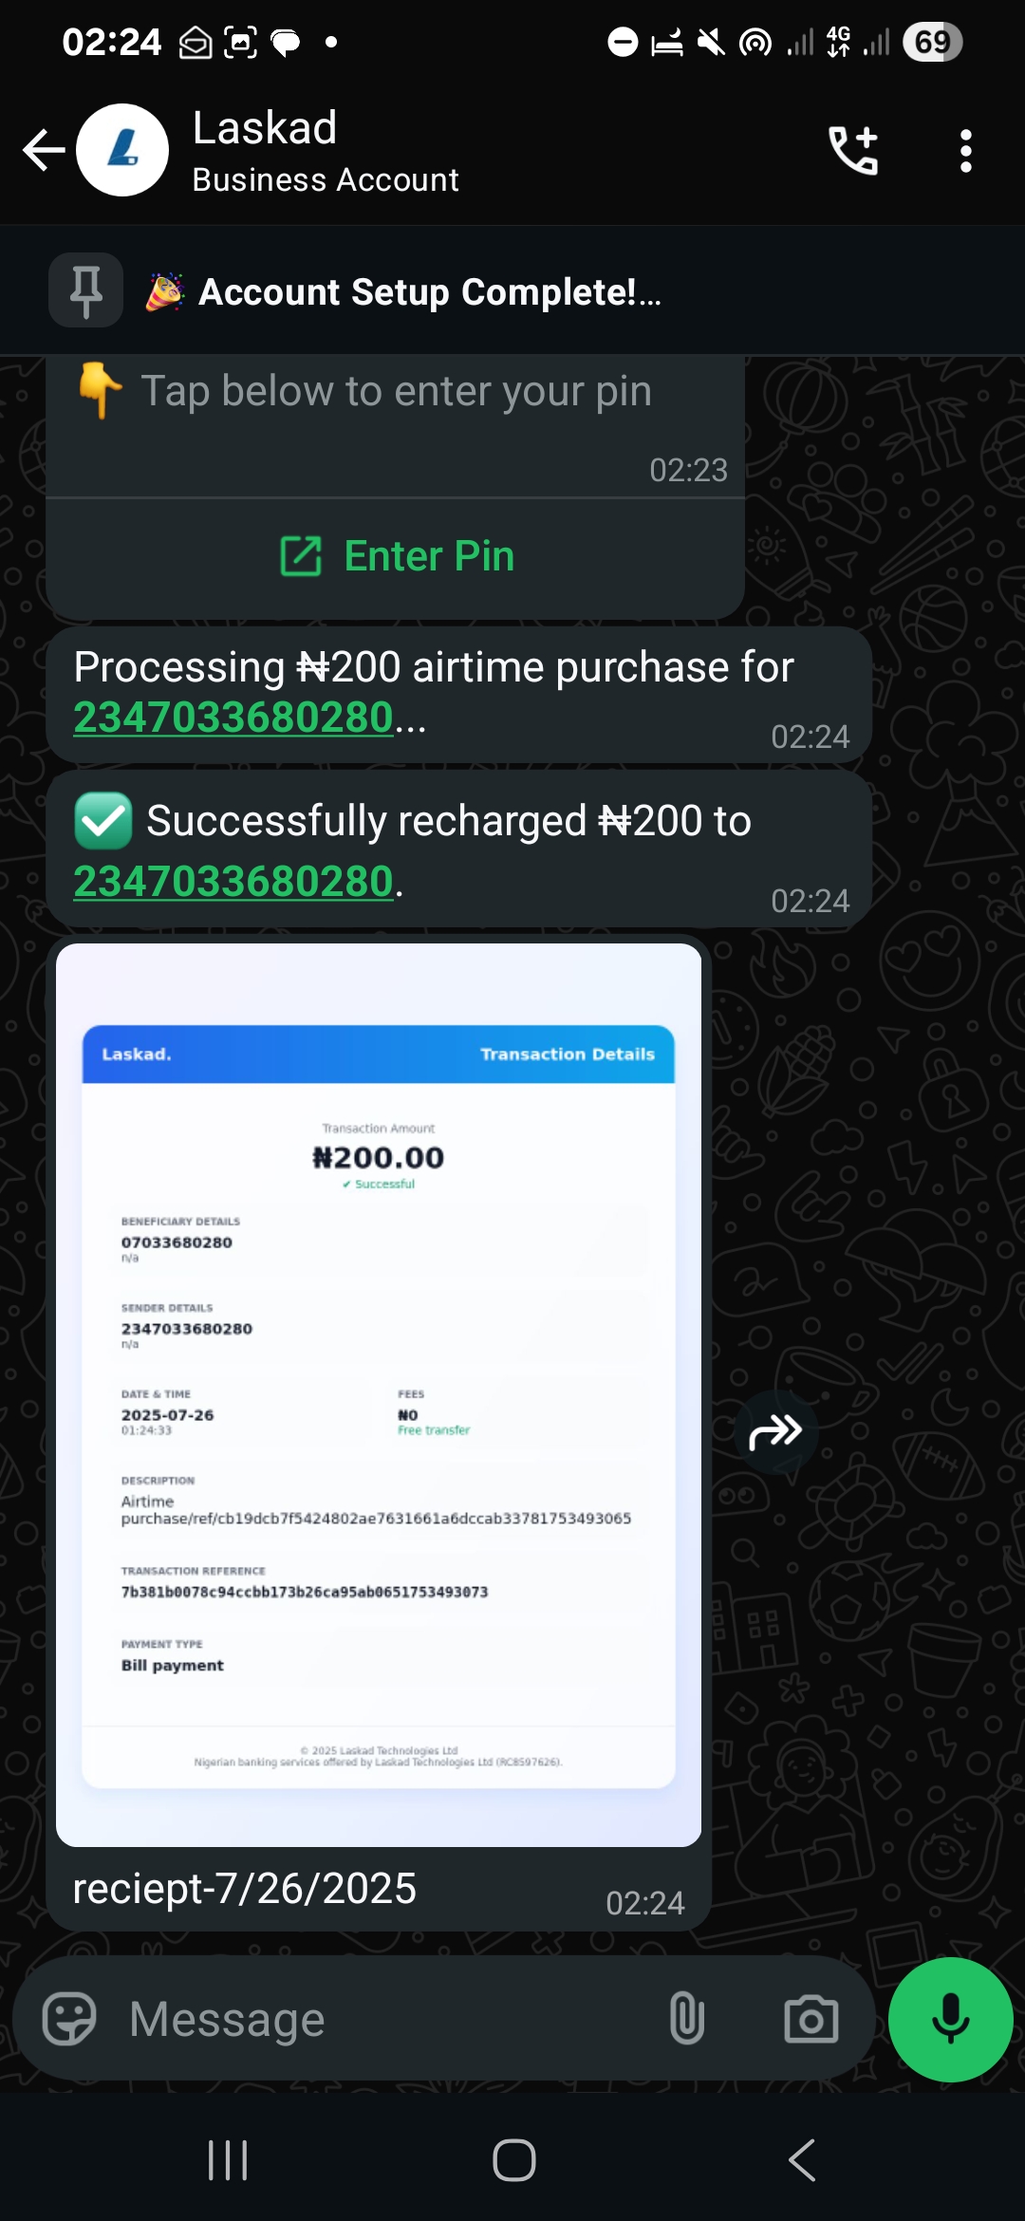The width and height of the screenshot is (1025, 2221).
Task: Open the transaction receipt image
Action: [x=378, y=1394]
